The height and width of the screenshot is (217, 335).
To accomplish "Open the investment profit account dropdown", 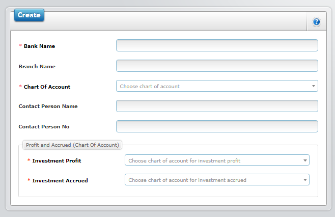I will [x=217, y=160].
